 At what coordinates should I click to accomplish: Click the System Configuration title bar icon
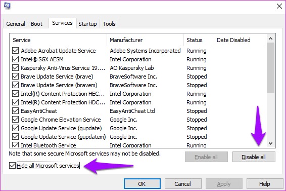8,6
